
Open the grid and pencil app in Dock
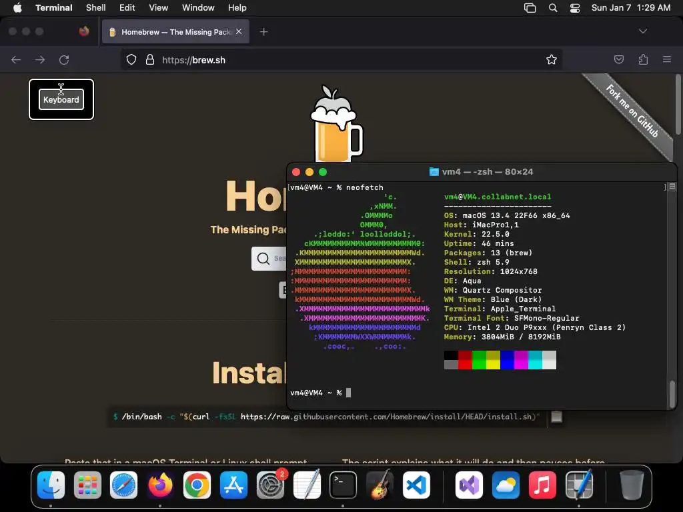point(579,485)
